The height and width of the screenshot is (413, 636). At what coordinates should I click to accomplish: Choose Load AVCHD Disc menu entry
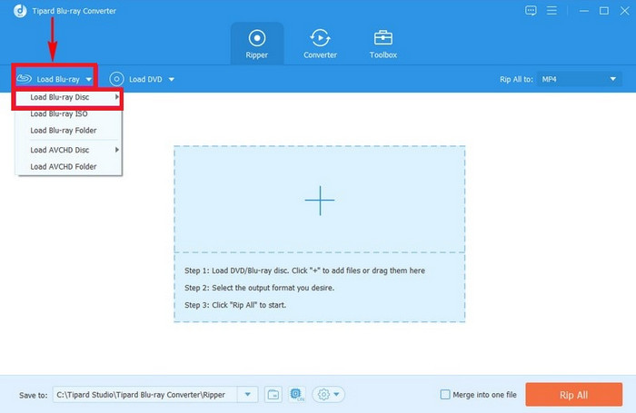pyautogui.click(x=68, y=150)
